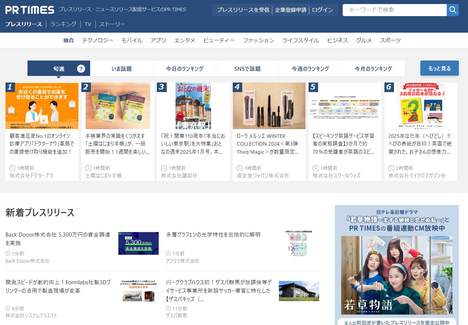
Task: Open the 今日のランキング tab
Action: coord(184,68)
